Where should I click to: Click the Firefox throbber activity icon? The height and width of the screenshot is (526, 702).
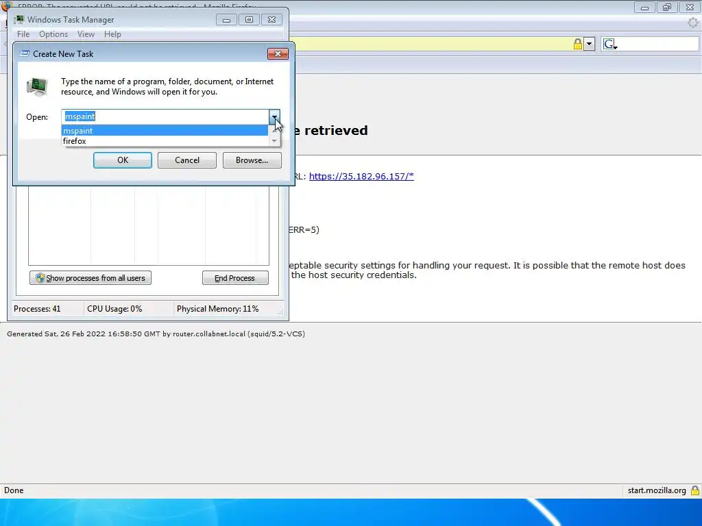[693, 23]
